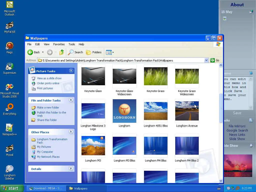Click Save button in sidebar memo

(x=237, y=113)
